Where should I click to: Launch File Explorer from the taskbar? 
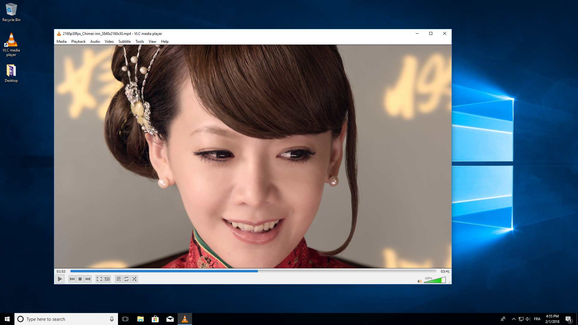tap(140, 319)
